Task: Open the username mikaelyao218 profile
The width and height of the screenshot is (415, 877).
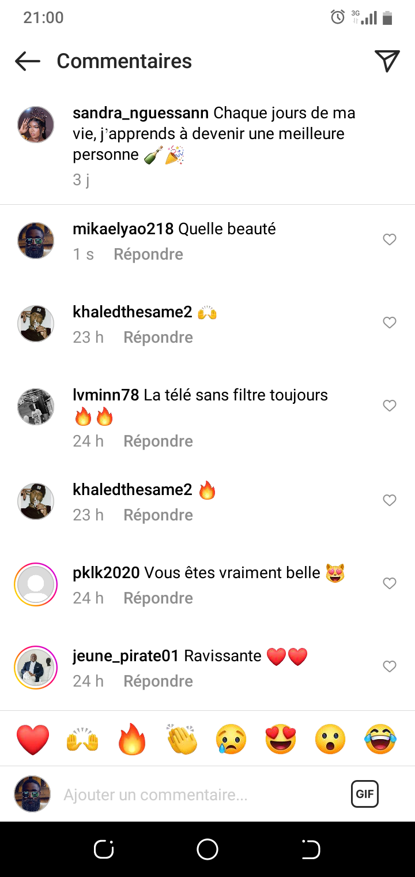Action: tap(123, 229)
